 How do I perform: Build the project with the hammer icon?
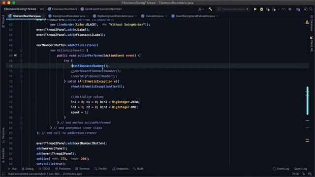[x=210, y=9]
